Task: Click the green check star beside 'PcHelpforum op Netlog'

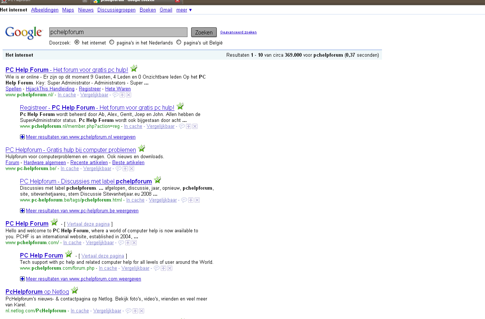Action: coord(74,290)
